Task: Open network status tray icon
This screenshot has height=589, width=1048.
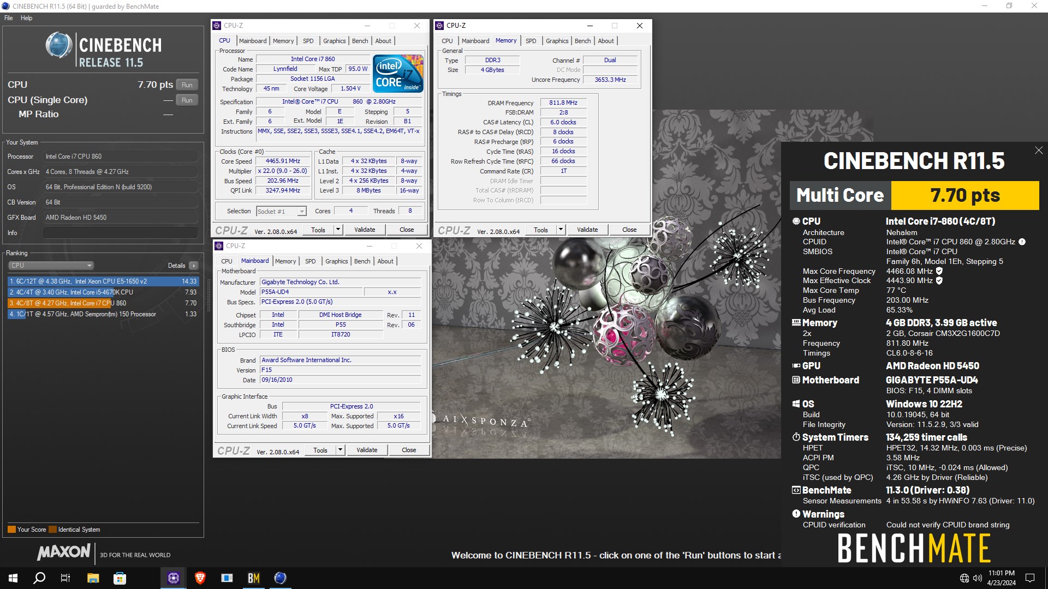Action: (964, 578)
